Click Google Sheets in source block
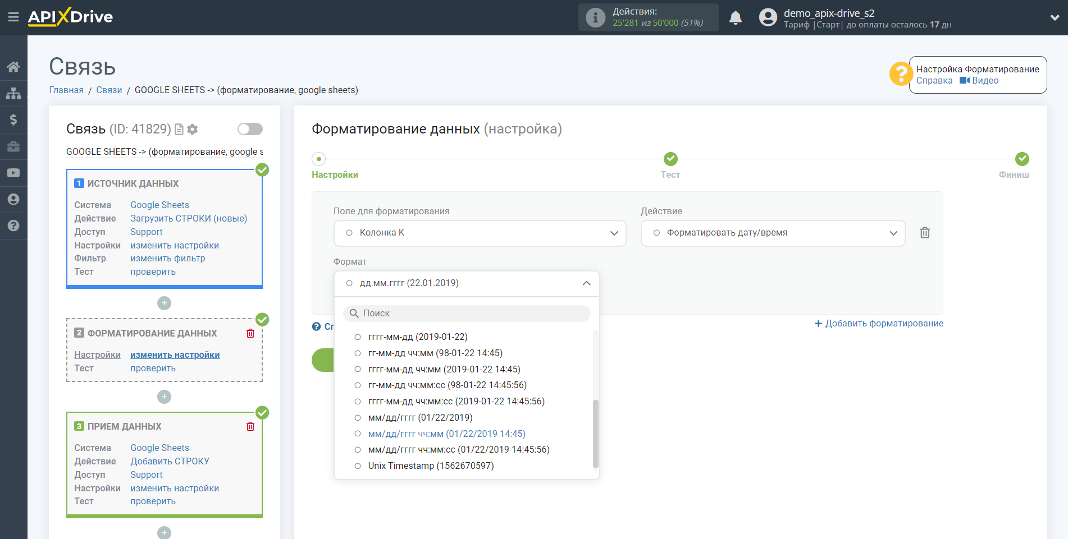Viewport: 1068px width, 539px height. [x=160, y=205]
